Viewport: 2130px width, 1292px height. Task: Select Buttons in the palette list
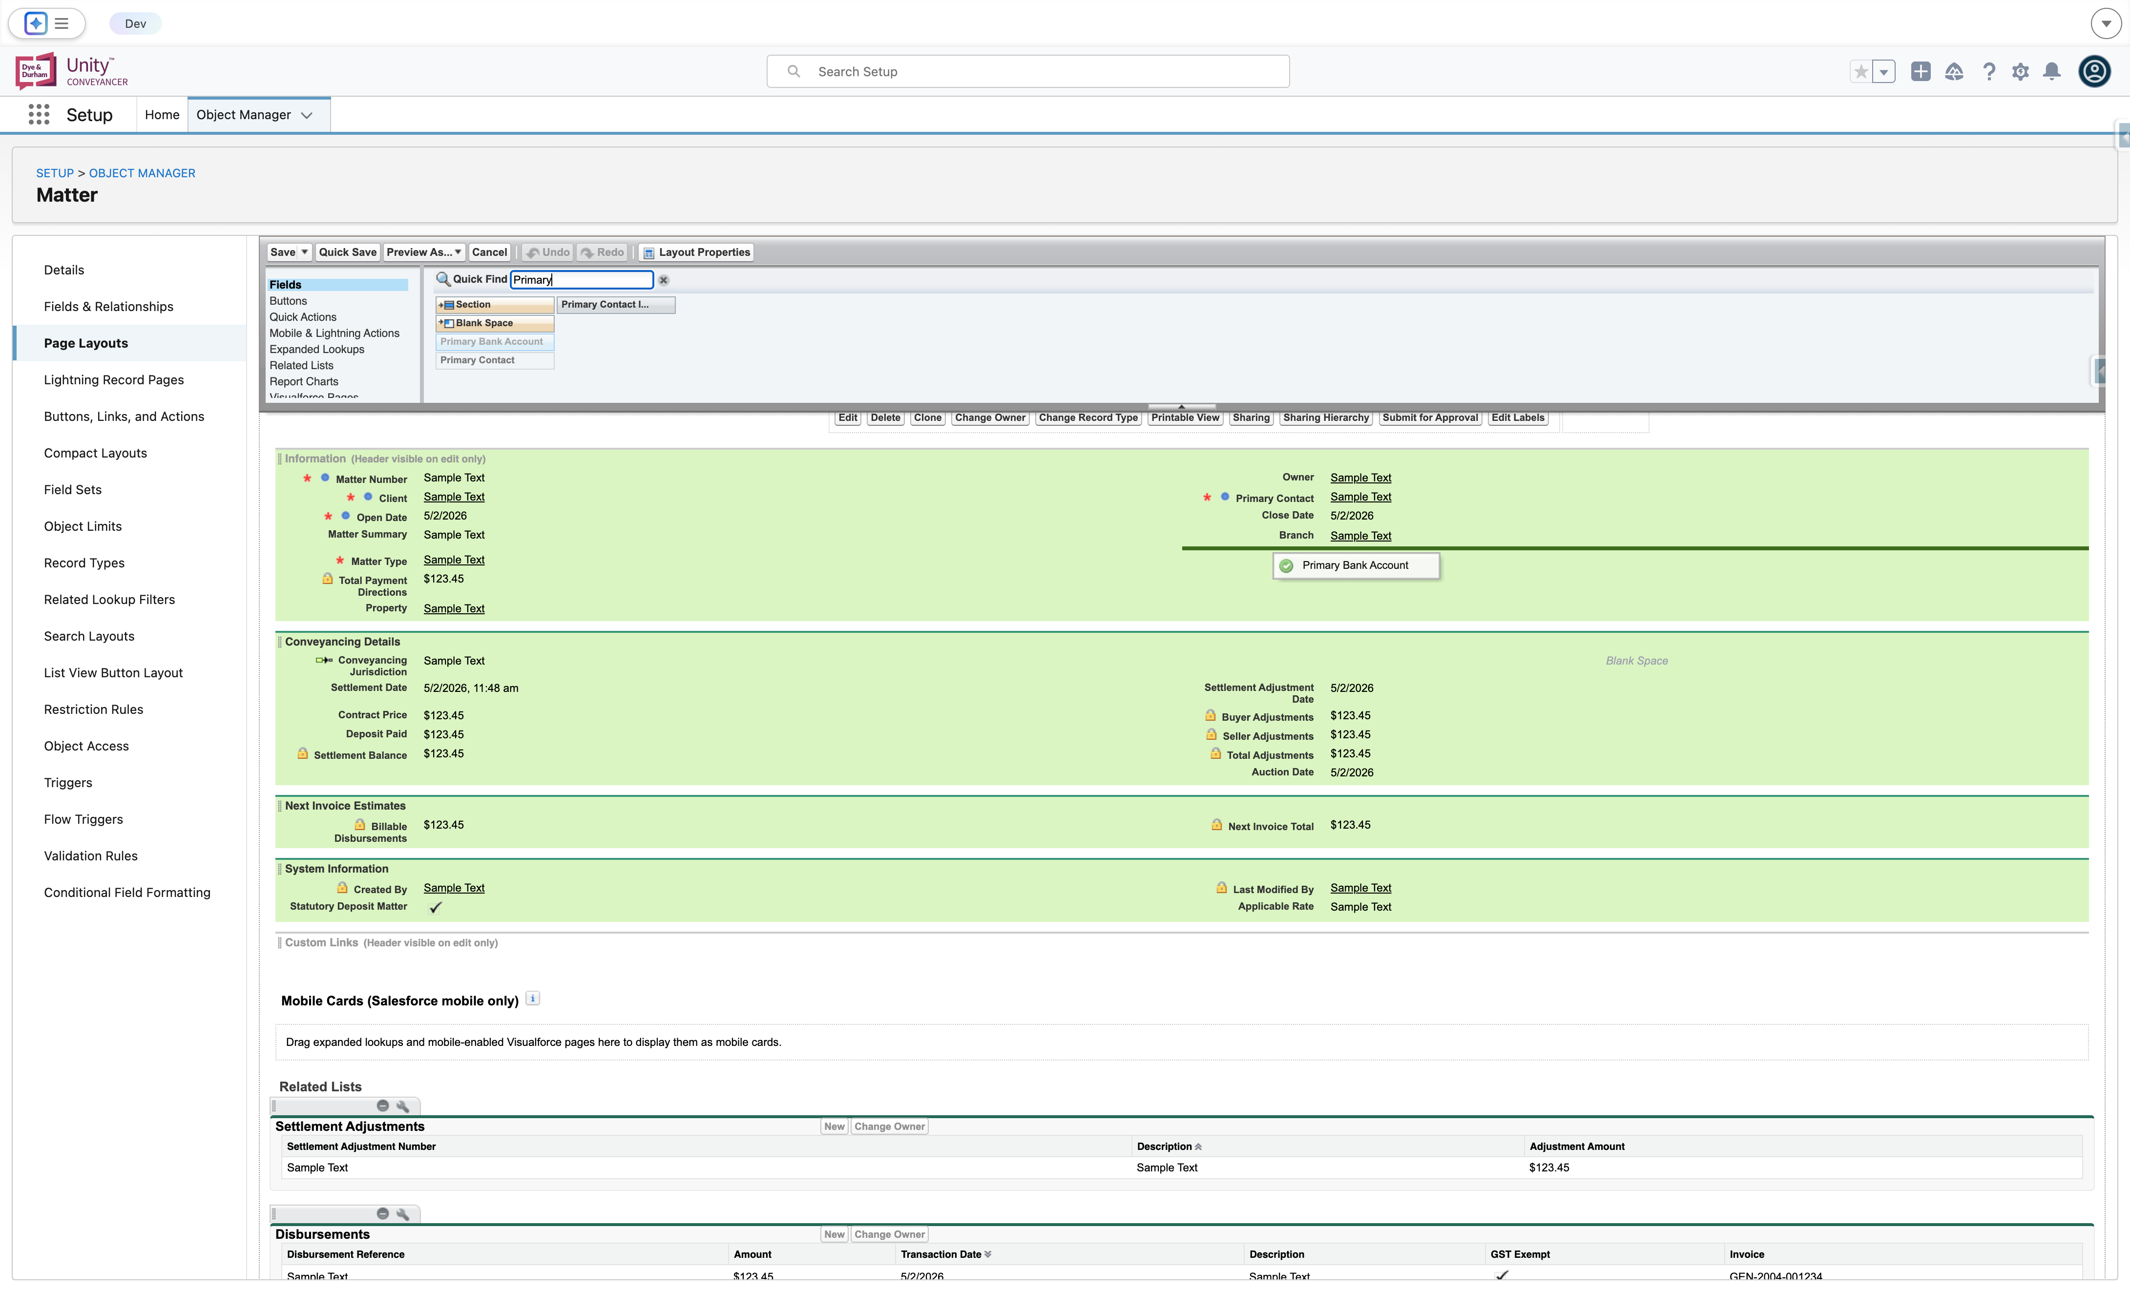pyautogui.click(x=288, y=301)
